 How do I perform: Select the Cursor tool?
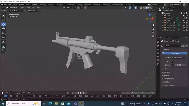(3, 20)
